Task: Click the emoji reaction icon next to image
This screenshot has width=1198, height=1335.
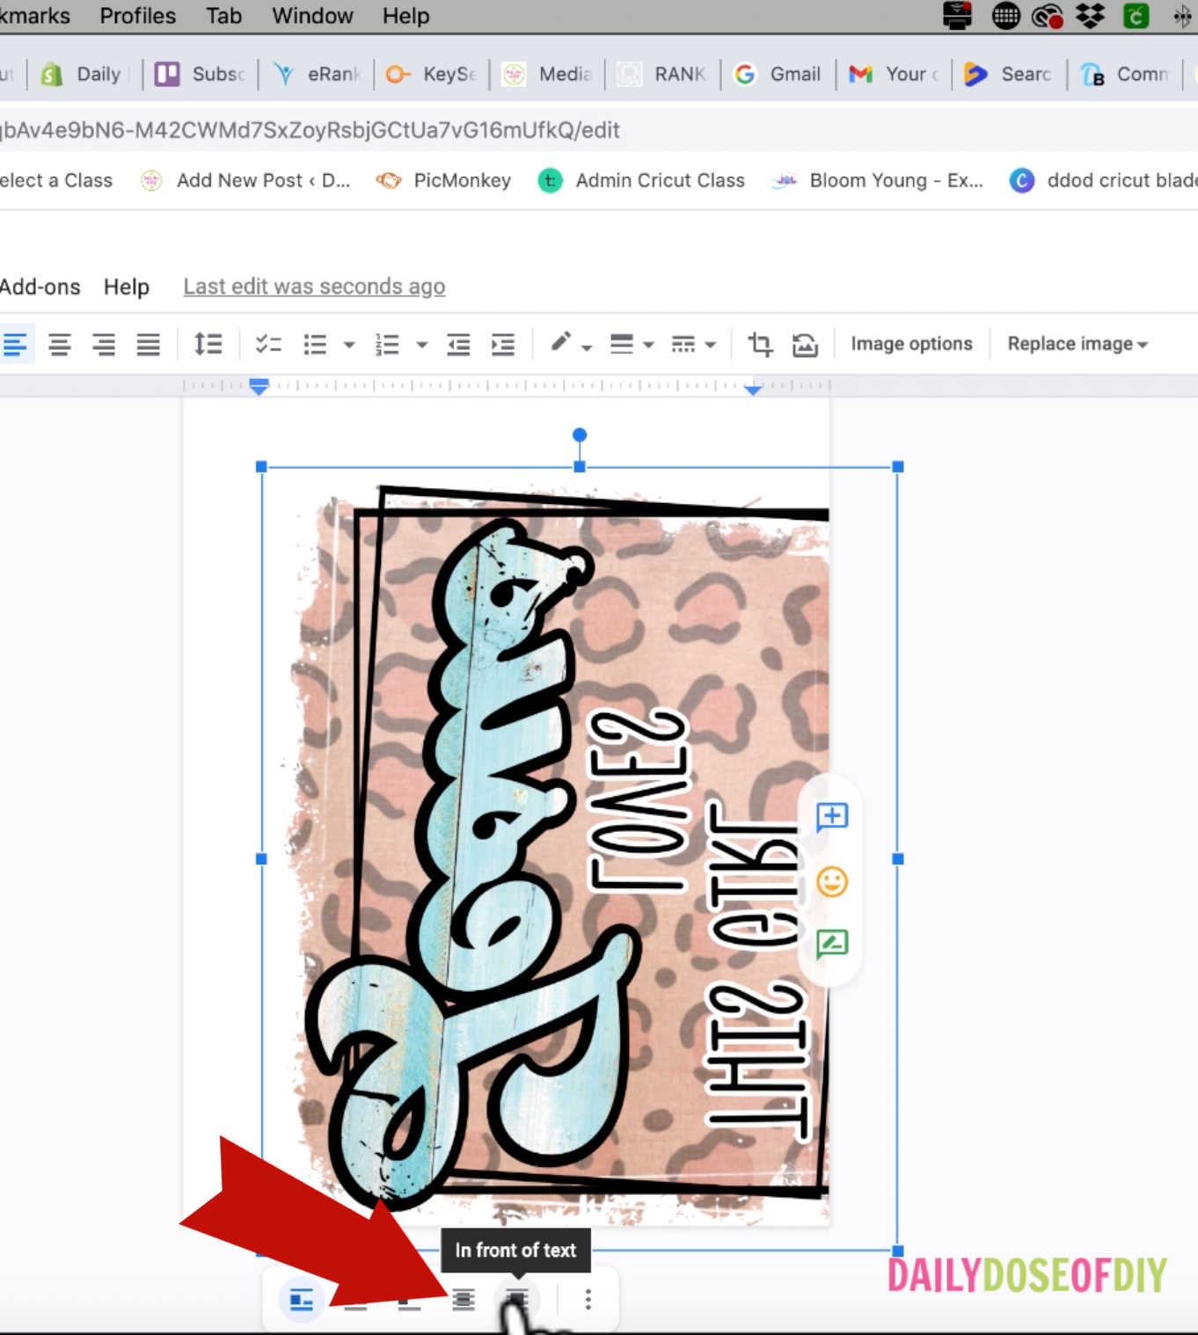Action: [831, 882]
